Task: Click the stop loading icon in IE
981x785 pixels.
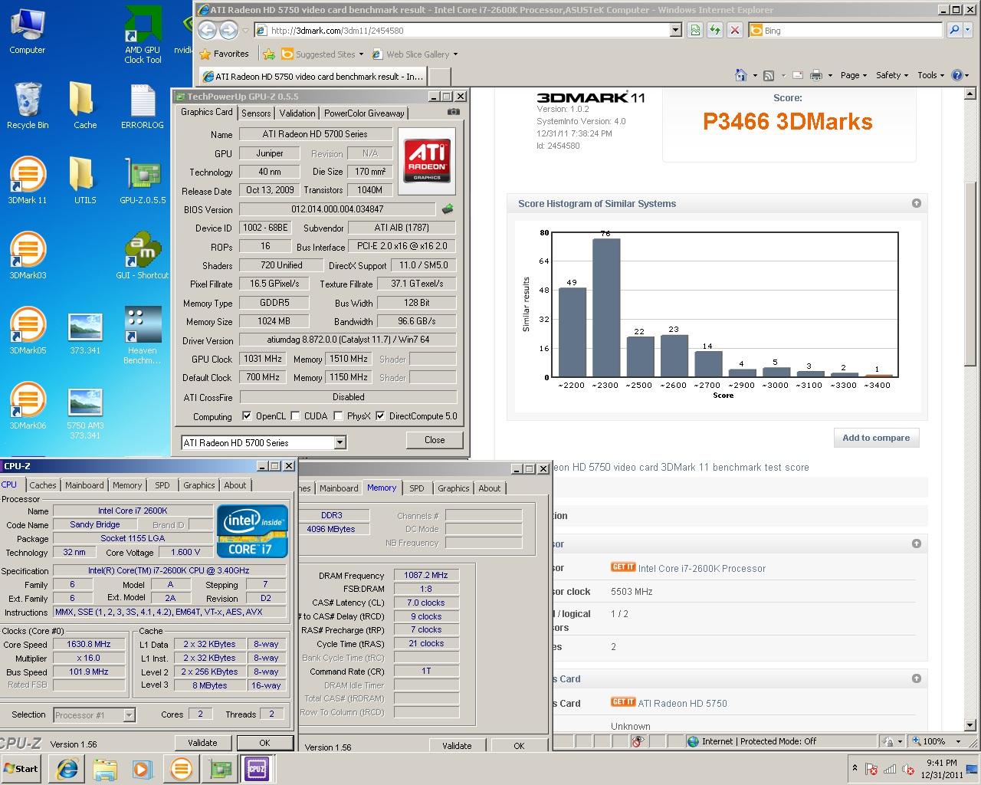Action: [x=735, y=30]
